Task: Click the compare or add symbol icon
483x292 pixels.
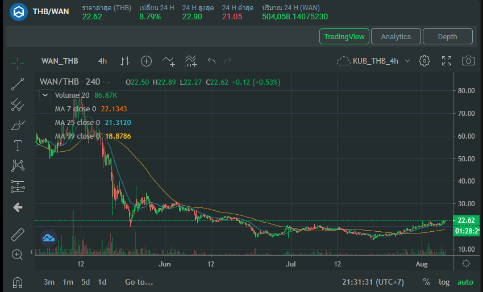Action: pyautogui.click(x=146, y=61)
